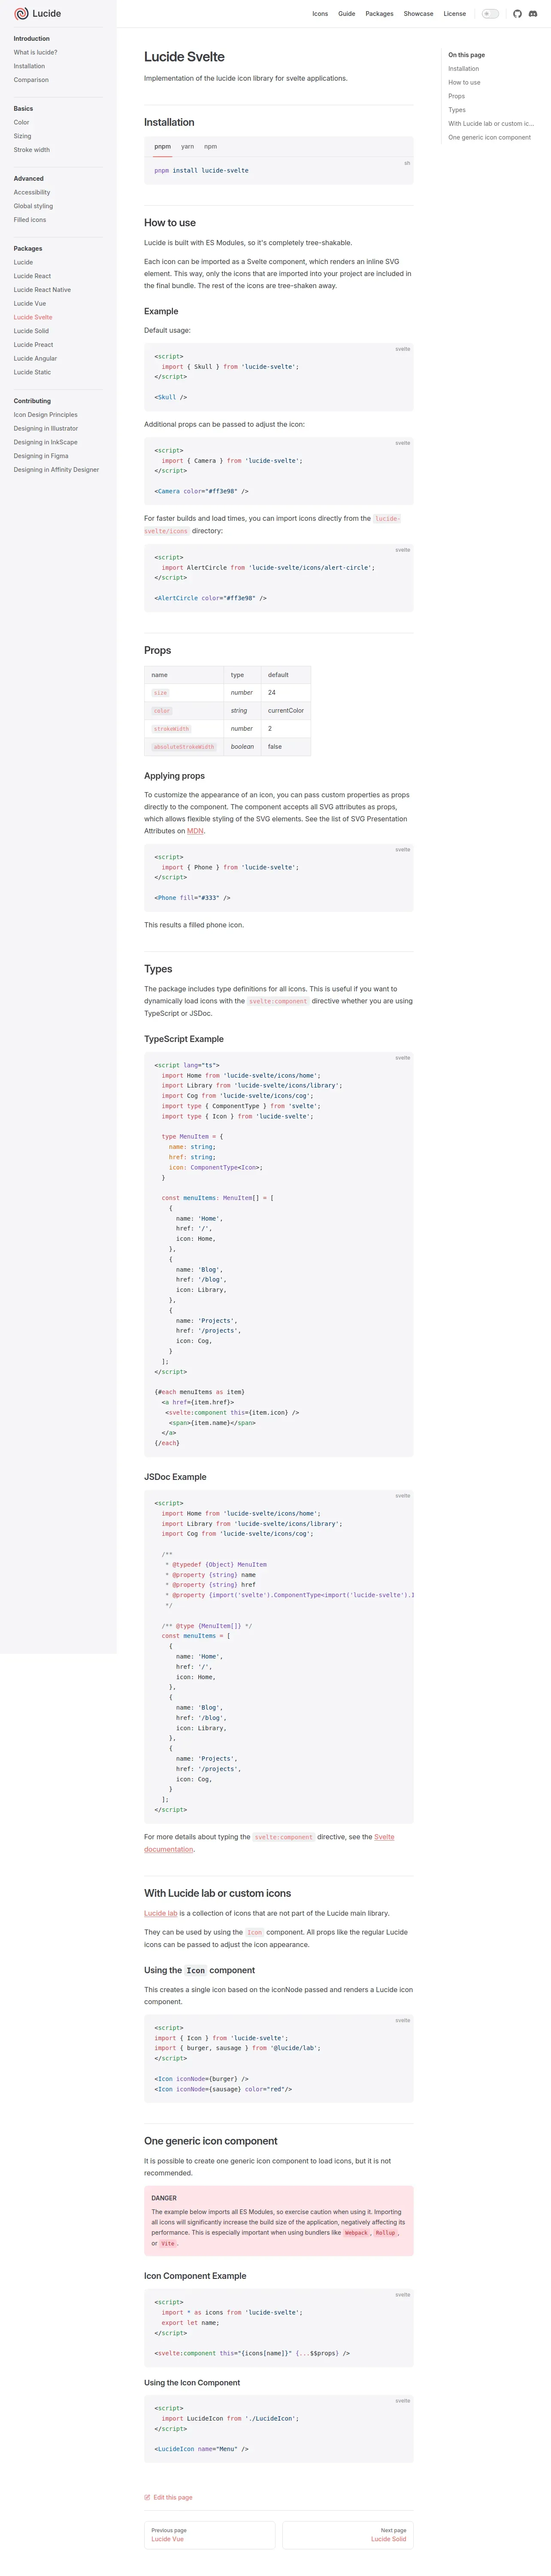The image size is (551, 2576).
Task: Open the Lucide Angular sidebar page
Action: click(x=35, y=358)
